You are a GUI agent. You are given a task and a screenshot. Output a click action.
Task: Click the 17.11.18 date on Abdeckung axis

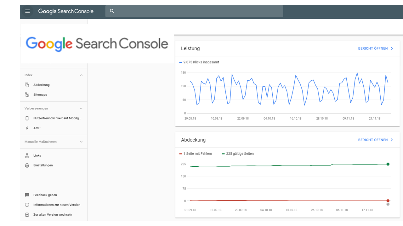pyautogui.click(x=367, y=210)
